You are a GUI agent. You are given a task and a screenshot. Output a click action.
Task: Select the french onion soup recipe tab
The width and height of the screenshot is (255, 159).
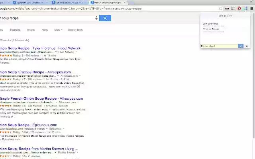[x=107, y=3]
